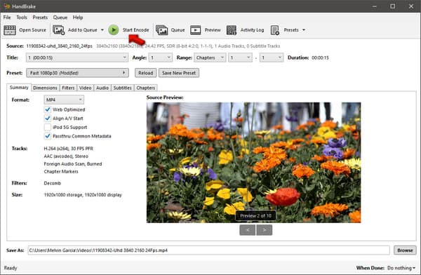Switch to the Video tab
421x275 pixels.
pos(86,88)
